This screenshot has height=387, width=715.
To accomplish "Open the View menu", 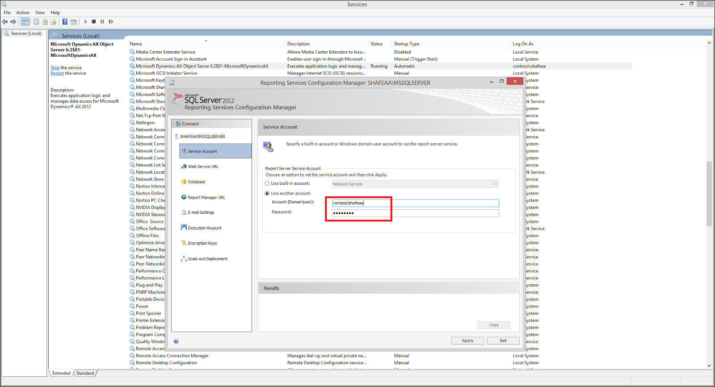I will (x=40, y=12).
